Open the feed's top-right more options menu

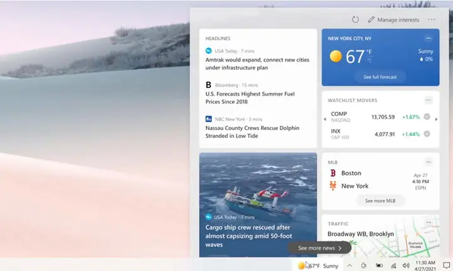tap(432, 20)
